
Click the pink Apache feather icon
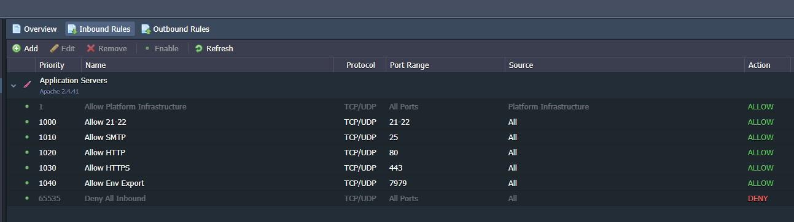[27, 85]
